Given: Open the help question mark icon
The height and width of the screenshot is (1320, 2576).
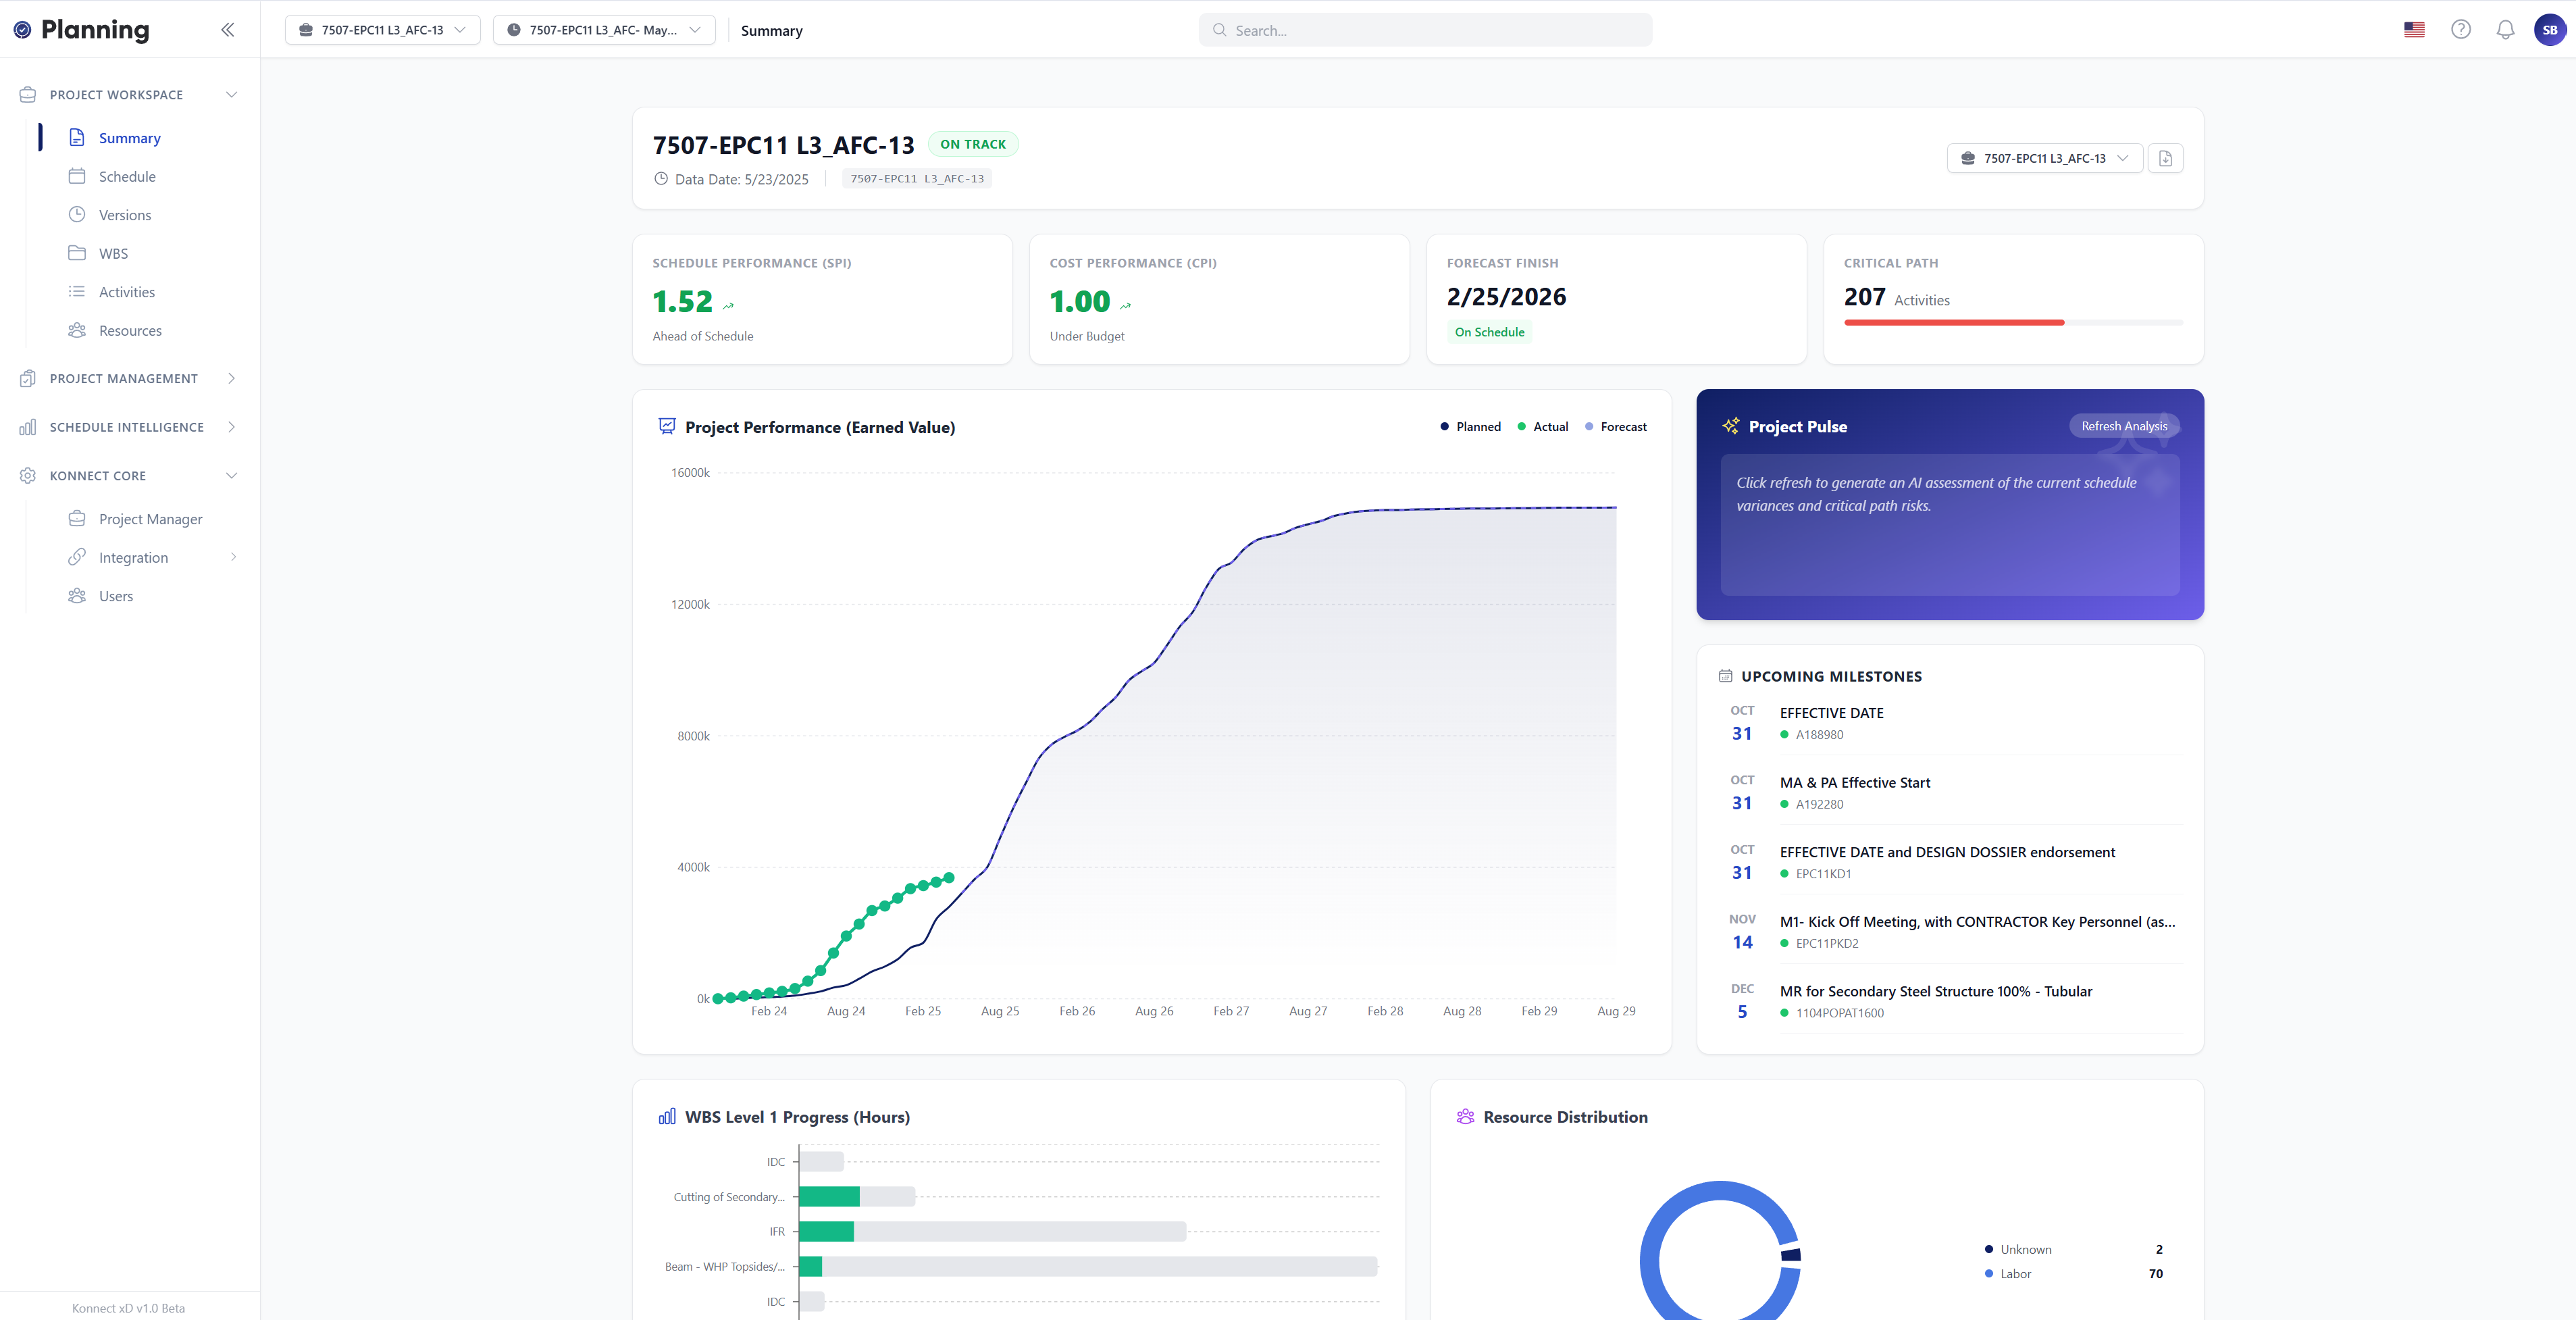Looking at the screenshot, I should click(x=2461, y=29).
